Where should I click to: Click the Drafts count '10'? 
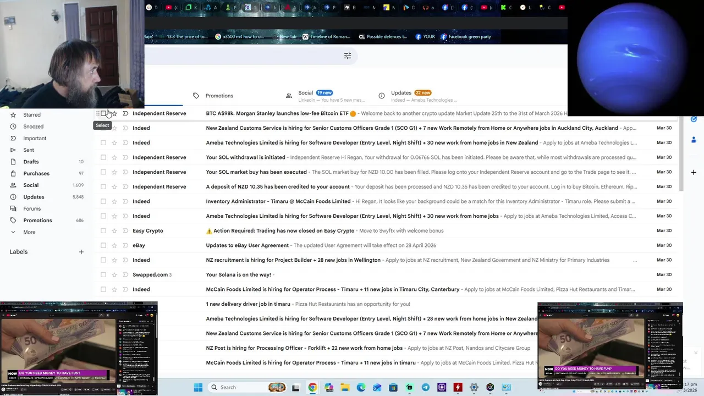click(81, 162)
